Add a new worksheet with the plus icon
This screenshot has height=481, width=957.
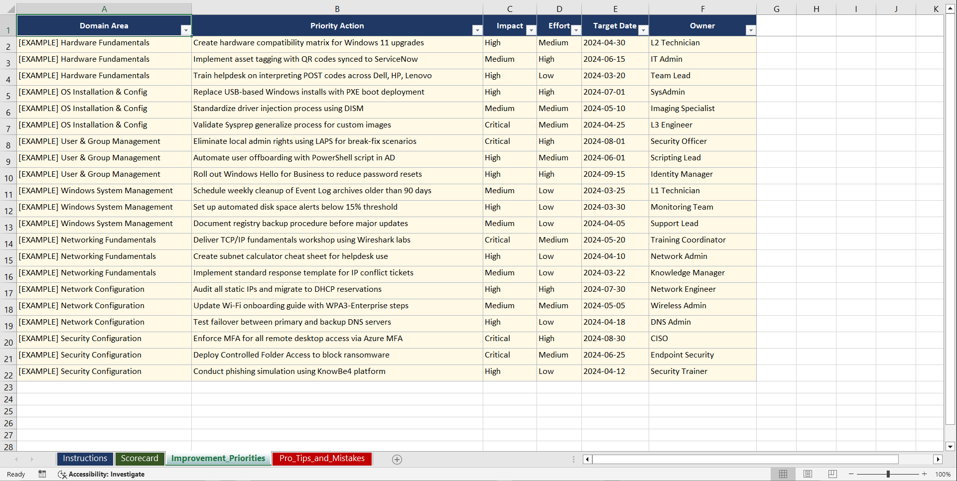[397, 459]
